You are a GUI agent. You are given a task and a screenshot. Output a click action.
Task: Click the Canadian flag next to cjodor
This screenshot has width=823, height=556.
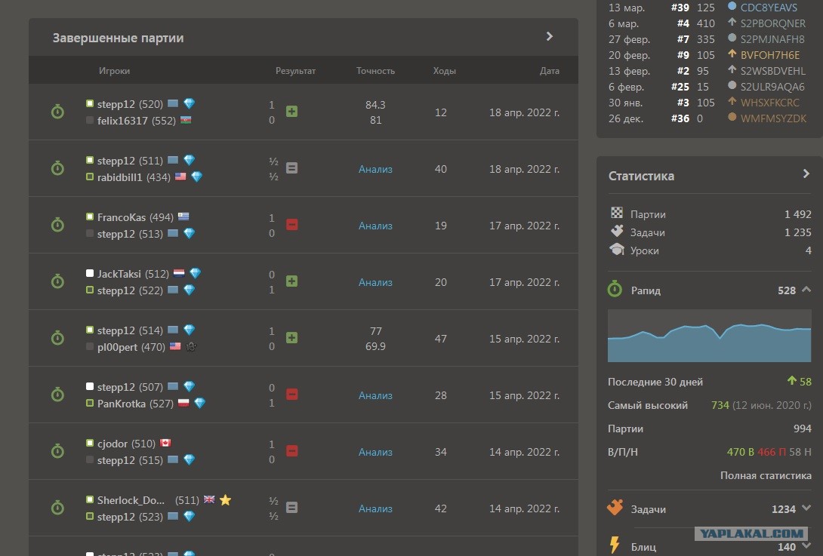pyautogui.click(x=165, y=444)
